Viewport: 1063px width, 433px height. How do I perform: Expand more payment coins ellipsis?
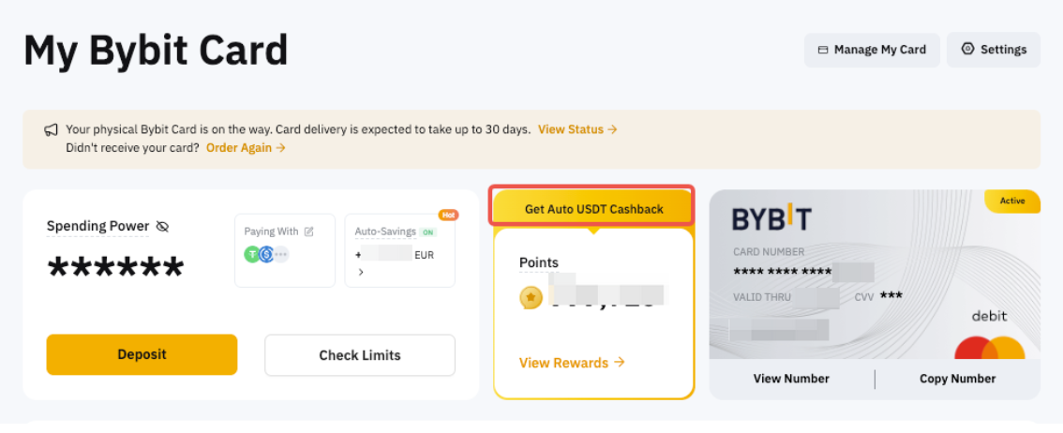(x=281, y=254)
